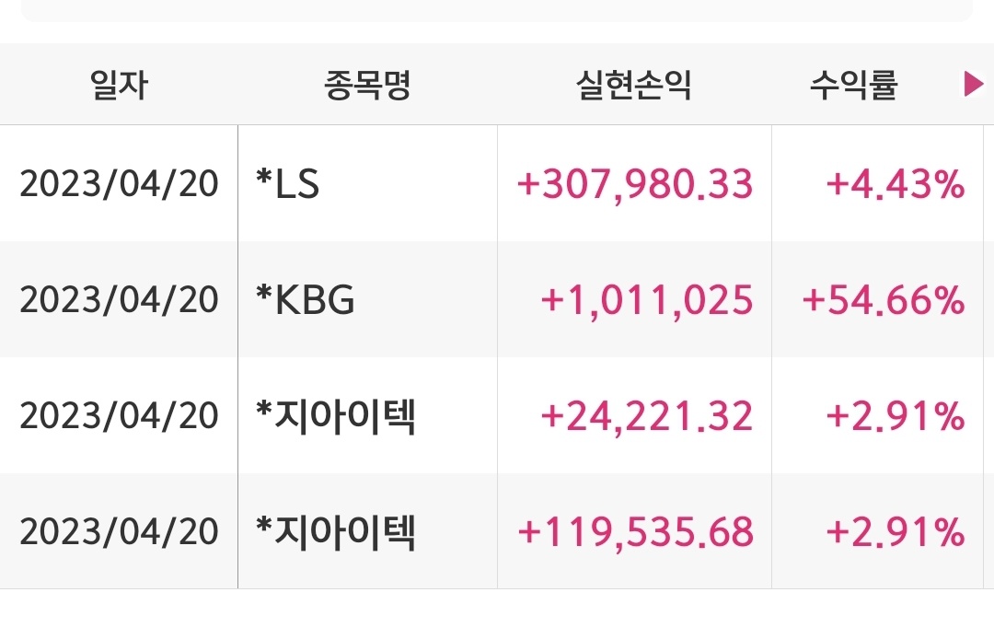This screenshot has height=639, width=994.
Task: Tap the date cell in the *LS row
Action: 119,184
